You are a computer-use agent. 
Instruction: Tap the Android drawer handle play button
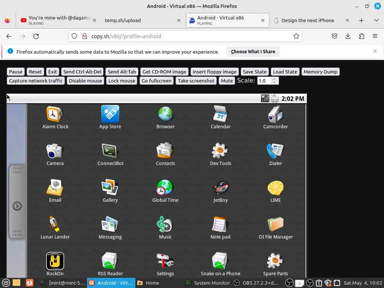17,206
